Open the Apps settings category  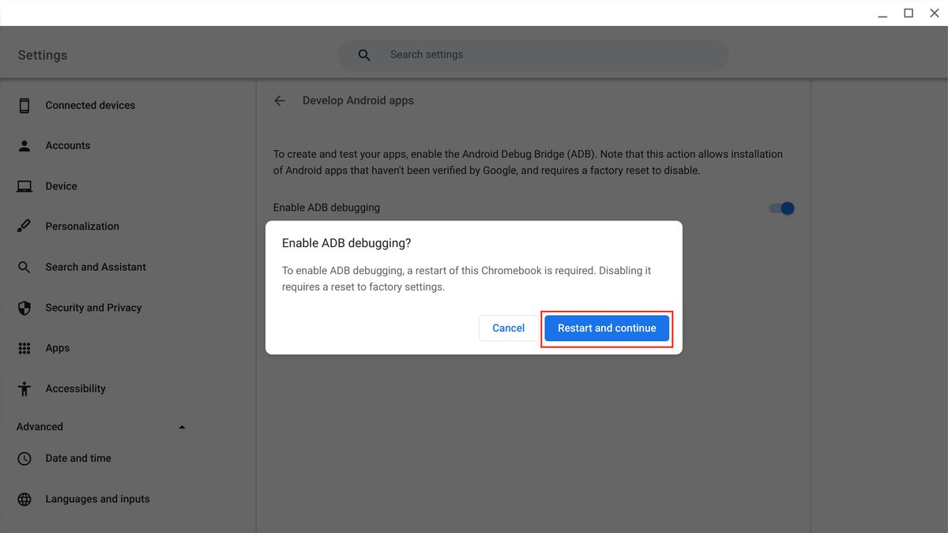pyautogui.click(x=57, y=347)
